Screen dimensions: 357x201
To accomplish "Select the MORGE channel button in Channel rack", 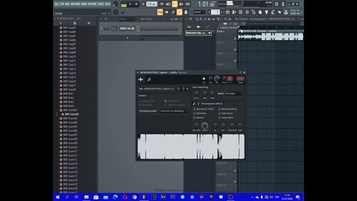I will (x=127, y=28).
